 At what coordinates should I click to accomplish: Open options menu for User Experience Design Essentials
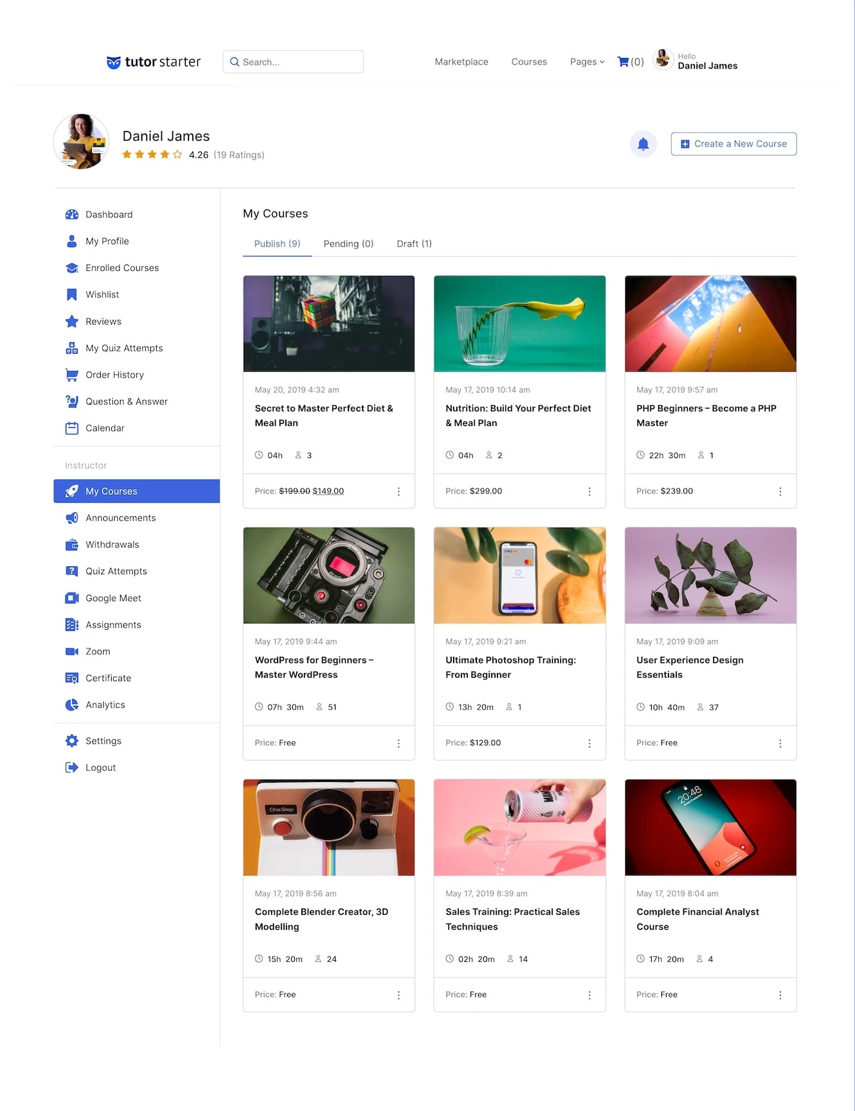tap(780, 743)
